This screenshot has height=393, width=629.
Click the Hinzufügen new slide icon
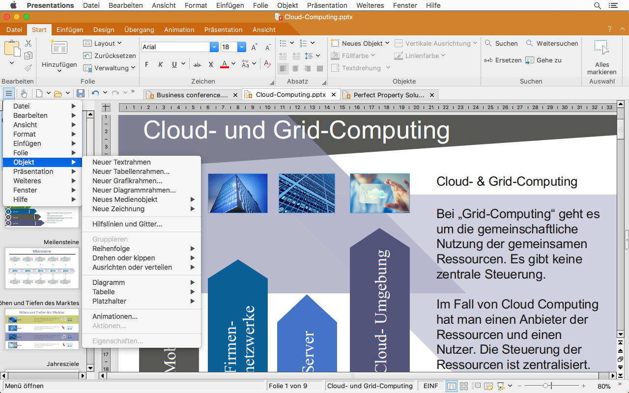[59, 48]
